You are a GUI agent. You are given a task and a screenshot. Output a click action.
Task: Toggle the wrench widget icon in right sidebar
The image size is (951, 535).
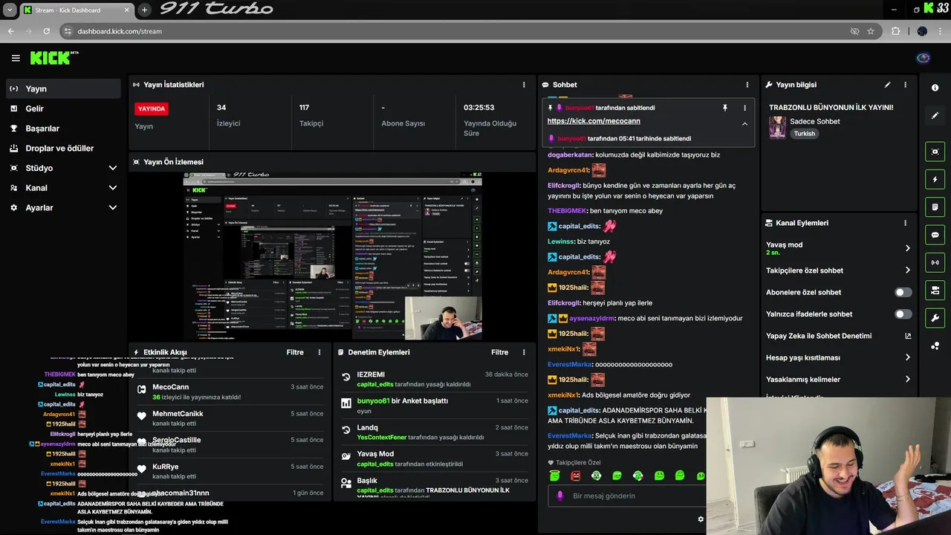[x=935, y=318]
